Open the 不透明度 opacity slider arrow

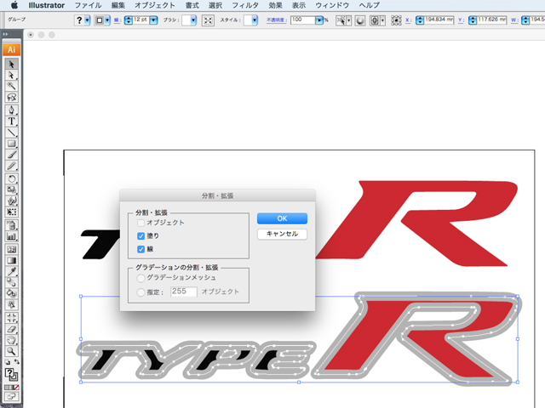pyautogui.click(x=318, y=20)
